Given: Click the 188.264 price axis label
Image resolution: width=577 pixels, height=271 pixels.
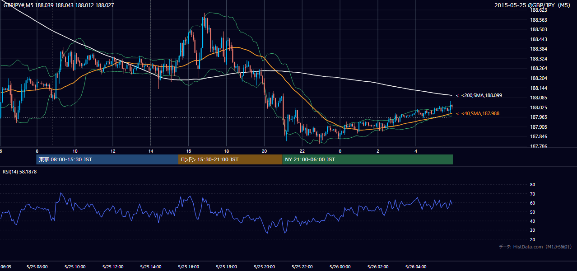Looking at the screenshot, I should coord(539,68).
